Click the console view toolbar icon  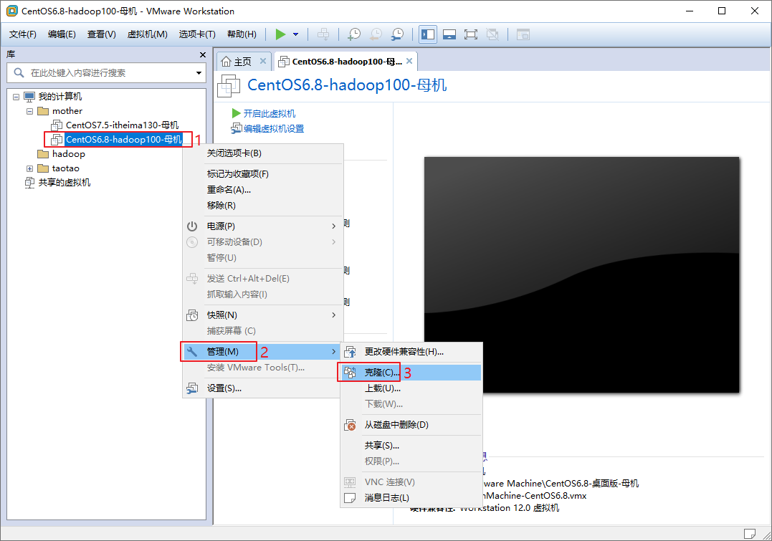coord(523,34)
